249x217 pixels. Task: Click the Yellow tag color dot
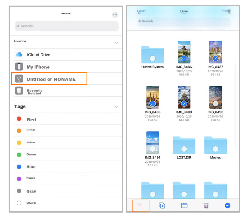tap(19, 142)
